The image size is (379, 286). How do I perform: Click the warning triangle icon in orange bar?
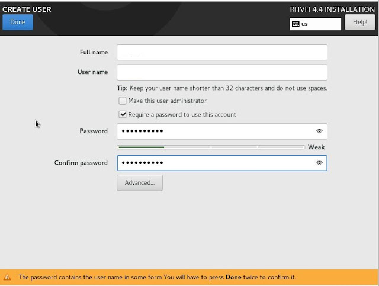(x=7, y=277)
